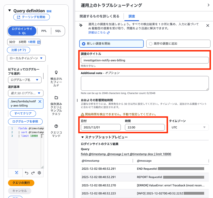
Task: Click the warning icon beside 開始時間を検出できません
Action: point(83,114)
